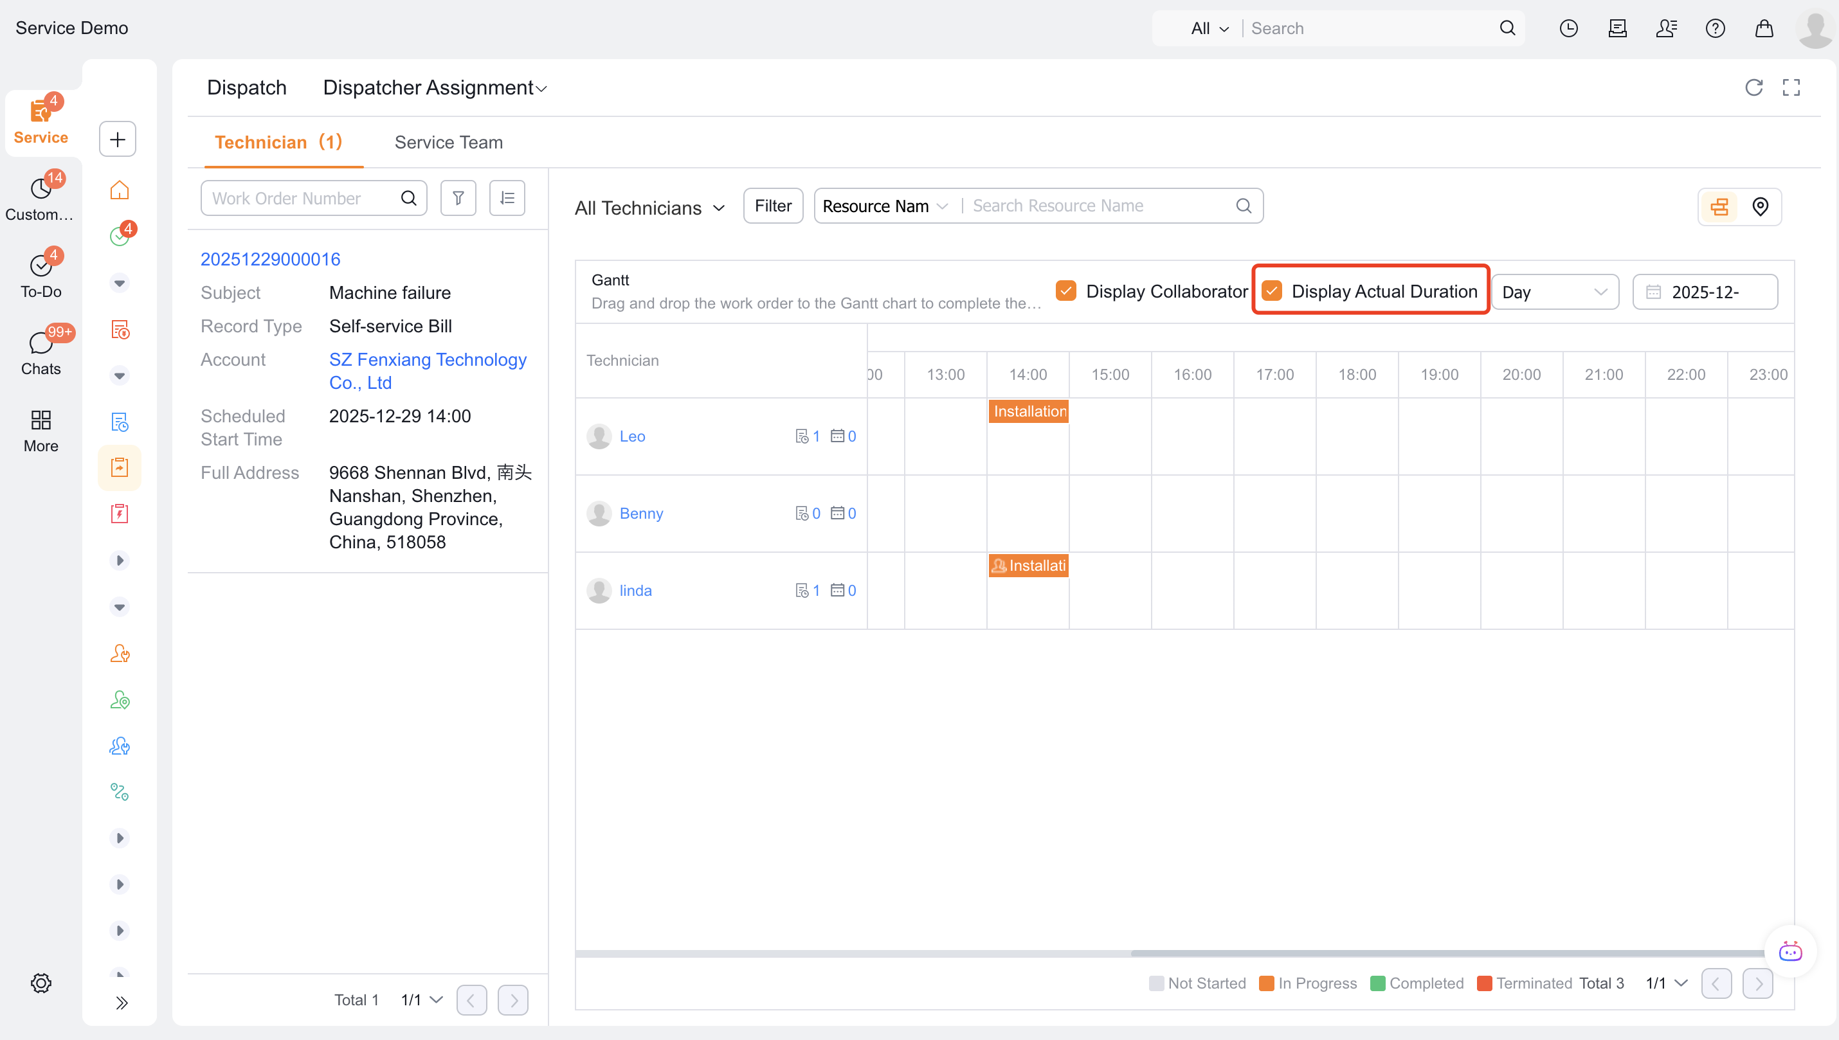Screen dimensions: 1839x1040
Task: Click the funnel filter icon beside work order search
Action: [458, 198]
